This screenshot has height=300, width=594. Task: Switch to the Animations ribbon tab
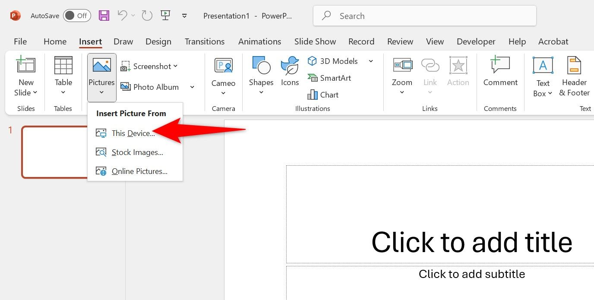(259, 41)
